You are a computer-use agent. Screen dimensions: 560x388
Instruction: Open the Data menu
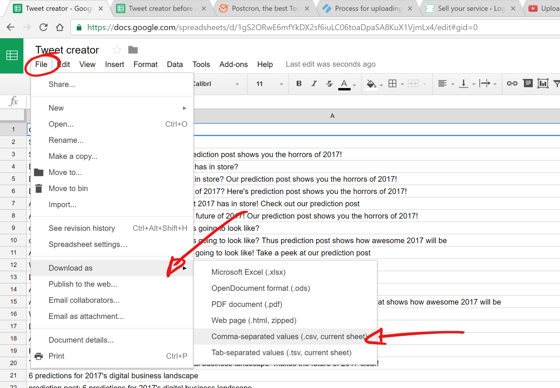pyautogui.click(x=175, y=64)
